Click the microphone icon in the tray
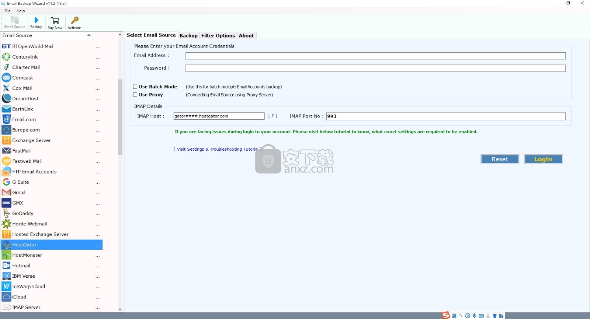Image resolution: width=590 pixels, height=319 pixels. [x=475, y=316]
